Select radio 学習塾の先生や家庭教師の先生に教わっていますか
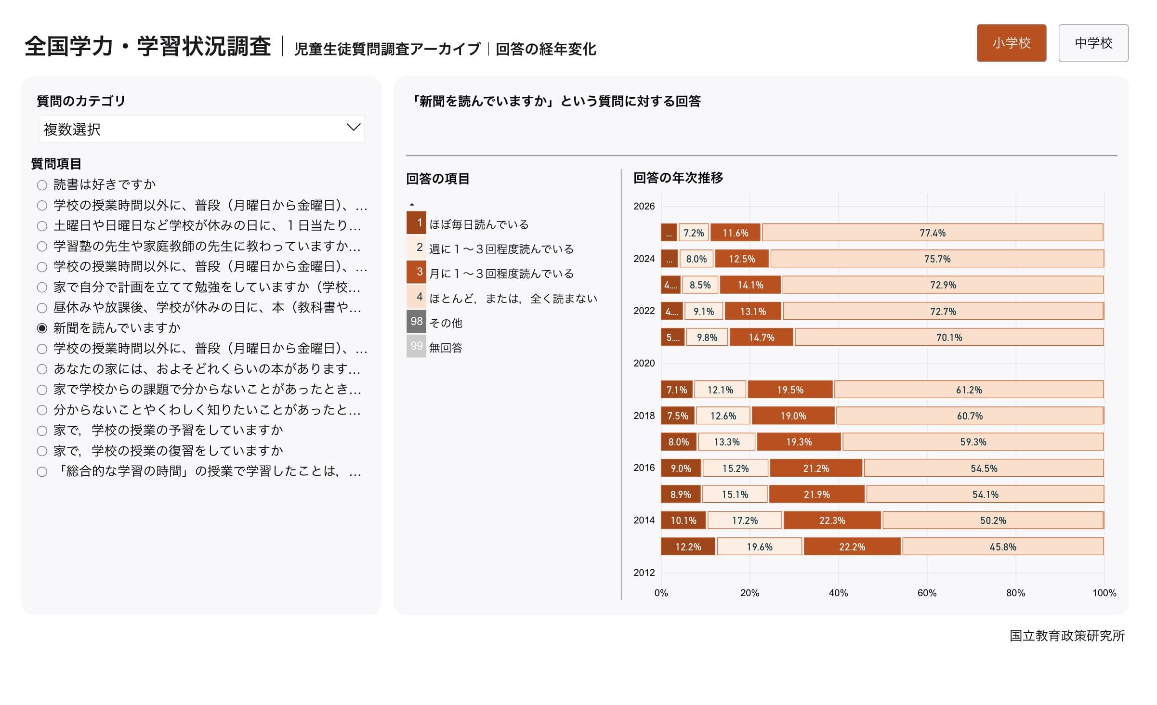The height and width of the screenshot is (705, 1157). (x=42, y=247)
